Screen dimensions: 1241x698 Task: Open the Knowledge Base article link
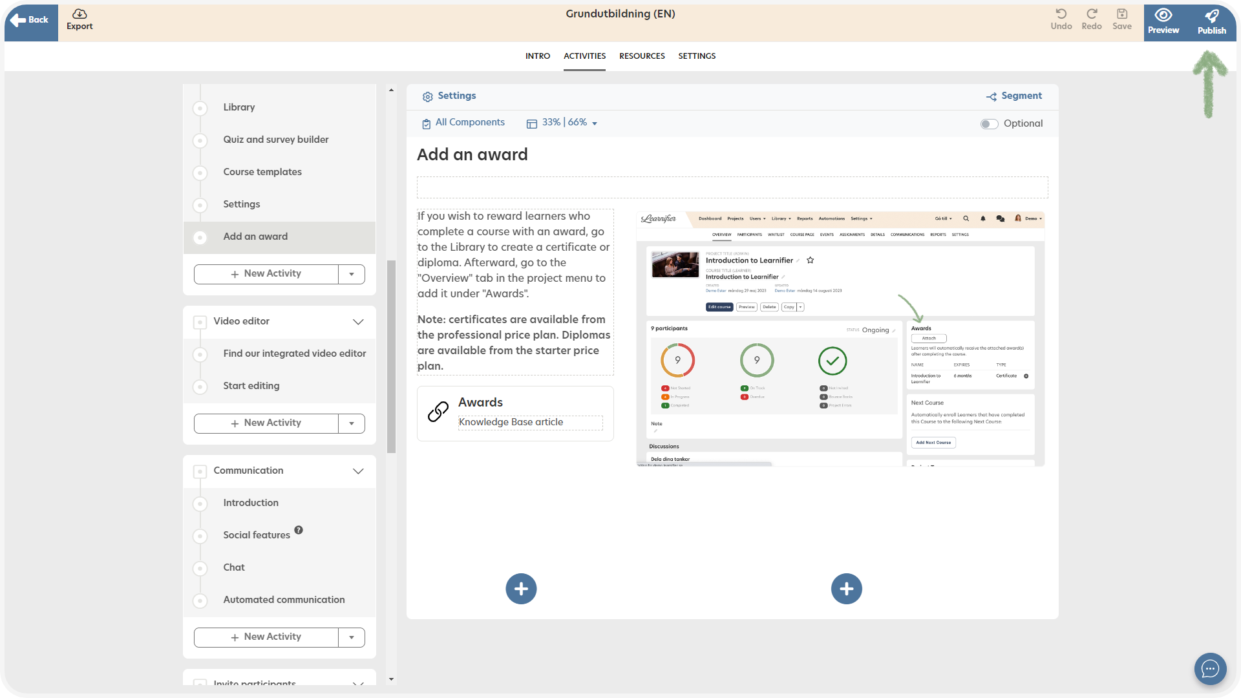[511, 422]
